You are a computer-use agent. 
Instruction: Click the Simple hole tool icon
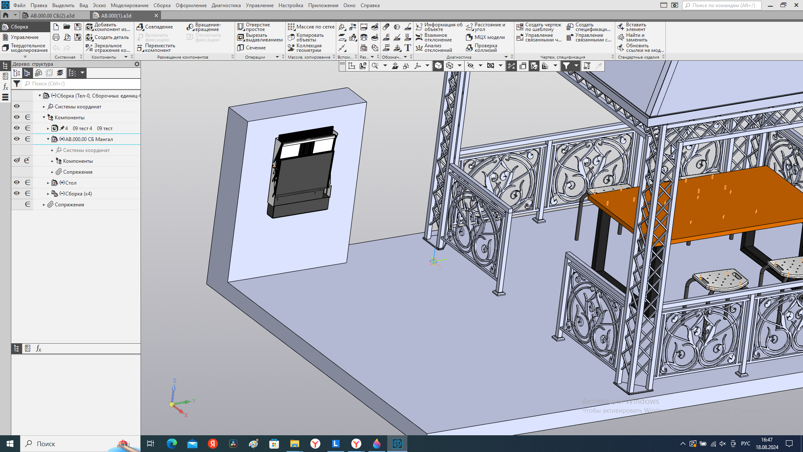[240, 27]
